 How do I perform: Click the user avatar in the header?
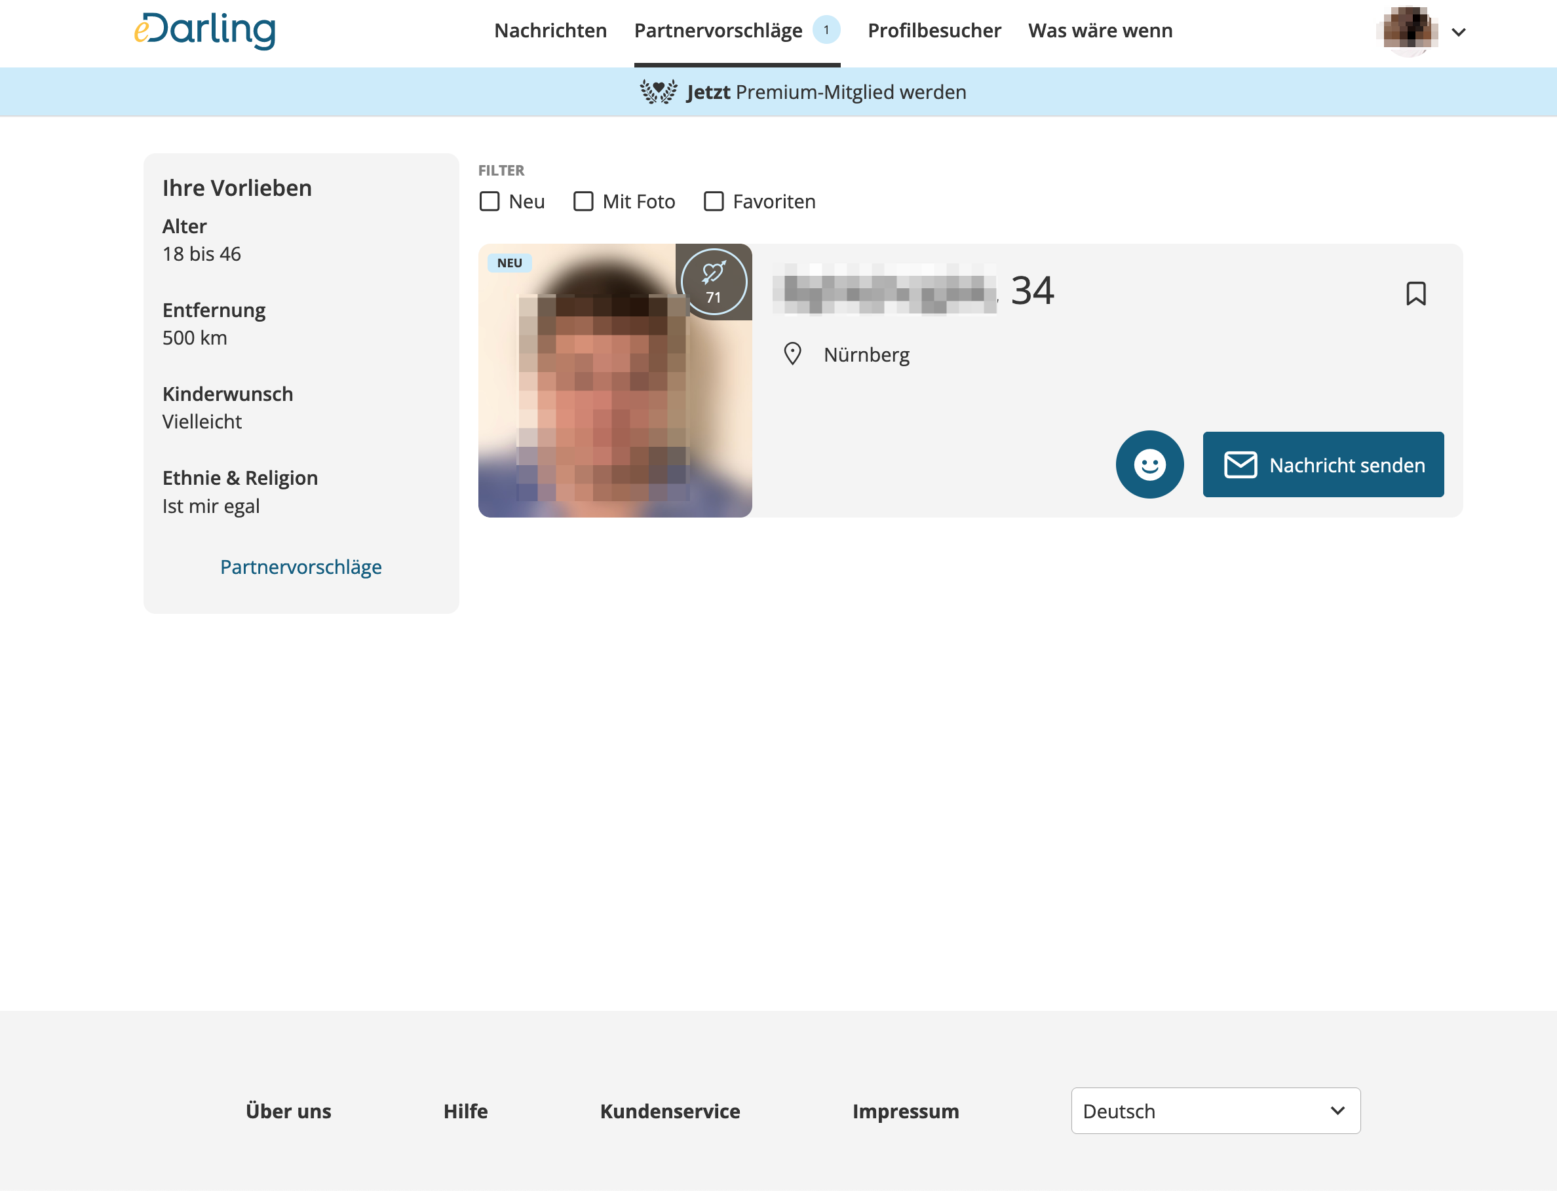[x=1409, y=31]
